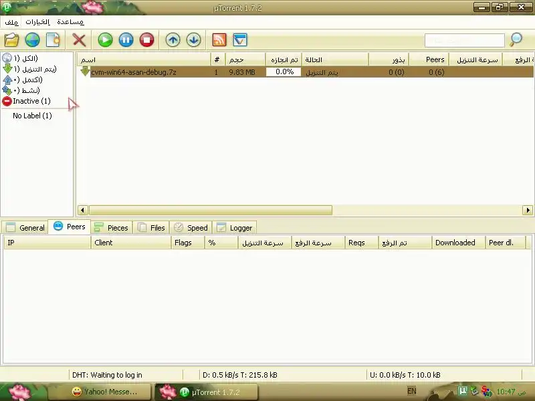Sort peers by Flags column header
The height and width of the screenshot is (401, 535).
(188, 243)
